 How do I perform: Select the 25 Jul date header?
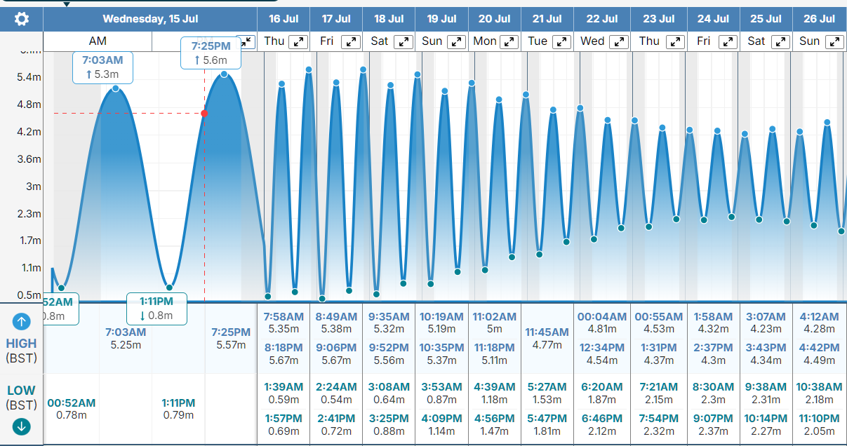click(766, 19)
